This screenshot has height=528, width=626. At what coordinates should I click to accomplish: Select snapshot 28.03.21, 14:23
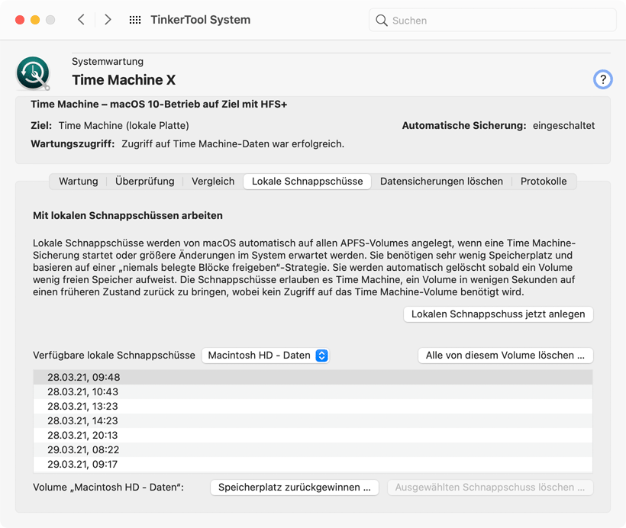[x=312, y=420]
